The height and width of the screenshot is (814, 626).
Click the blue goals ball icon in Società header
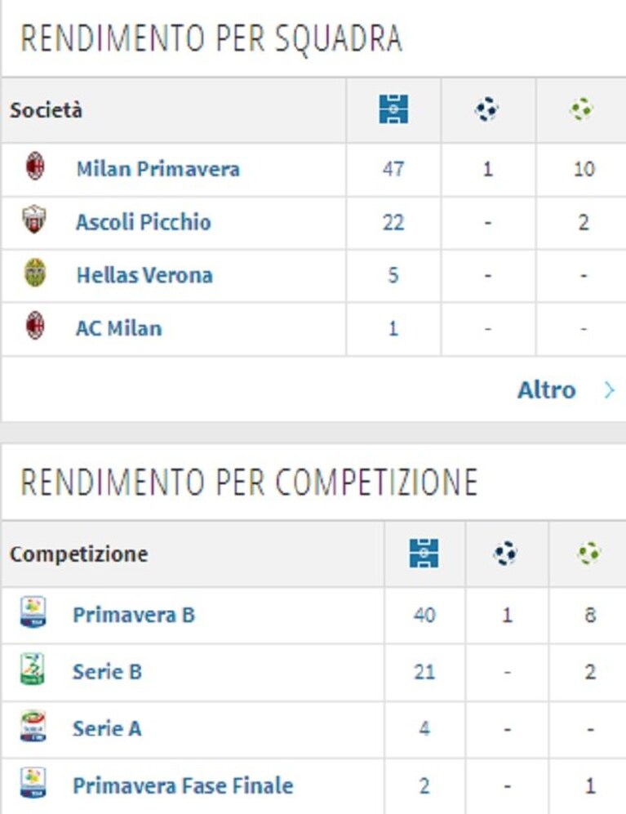tap(487, 109)
